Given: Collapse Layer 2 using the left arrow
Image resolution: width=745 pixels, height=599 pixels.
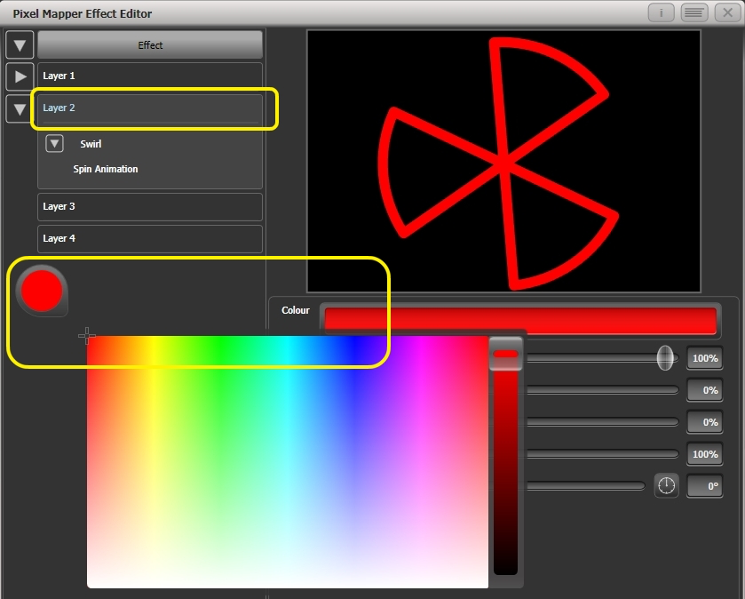Looking at the screenshot, I should (x=19, y=108).
